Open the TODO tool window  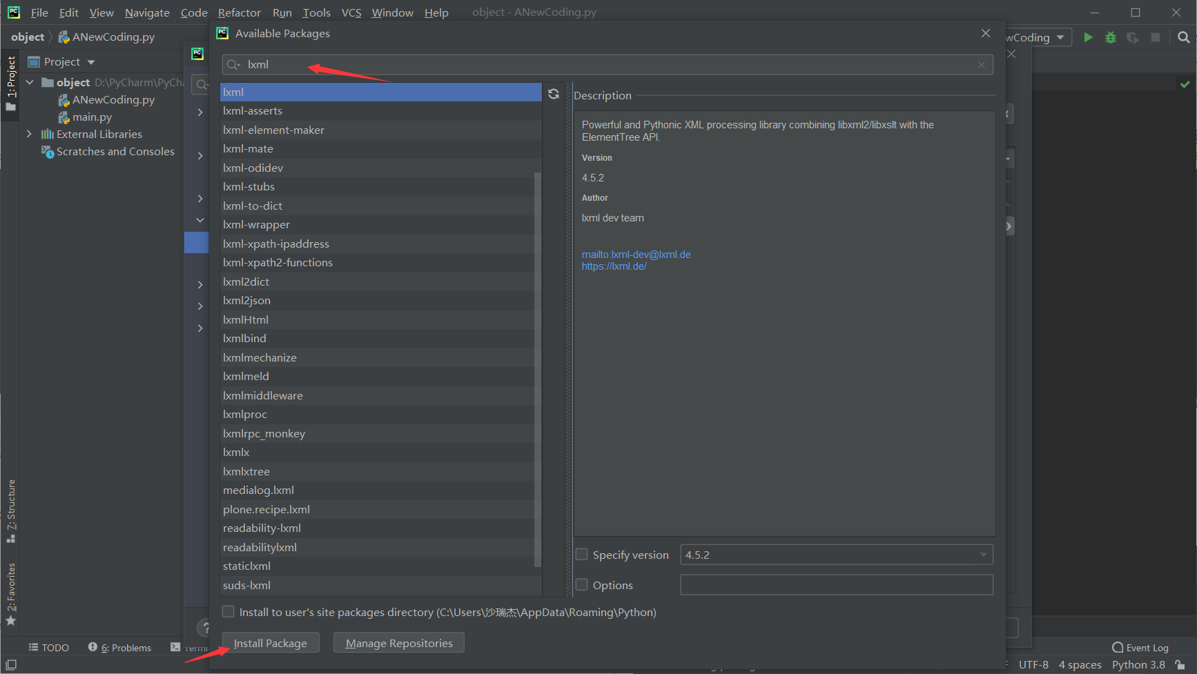point(48,648)
